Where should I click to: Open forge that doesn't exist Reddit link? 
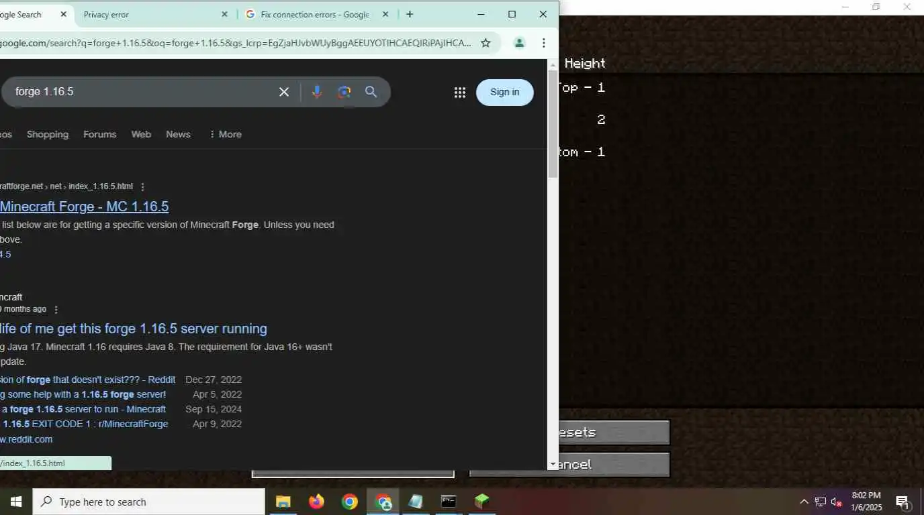[88, 380]
